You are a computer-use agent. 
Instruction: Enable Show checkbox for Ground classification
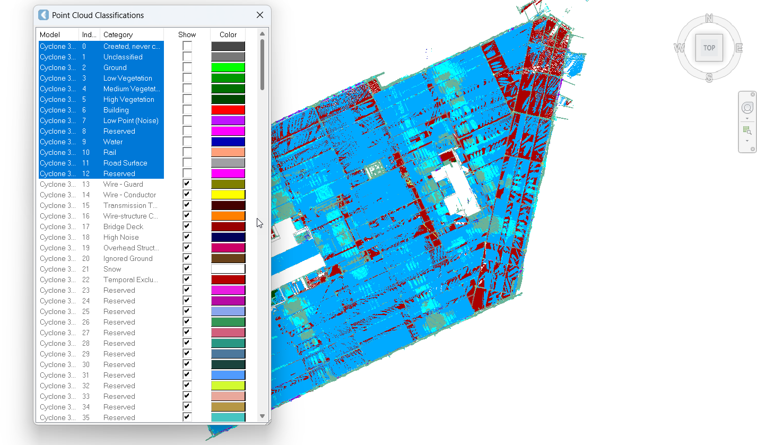pyautogui.click(x=187, y=67)
